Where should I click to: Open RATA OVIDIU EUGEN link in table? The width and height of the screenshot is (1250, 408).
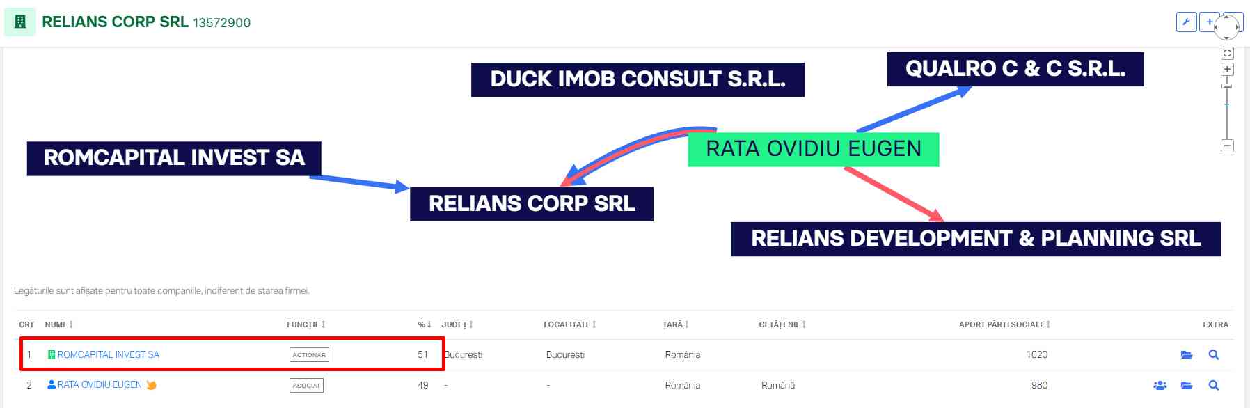(x=100, y=385)
